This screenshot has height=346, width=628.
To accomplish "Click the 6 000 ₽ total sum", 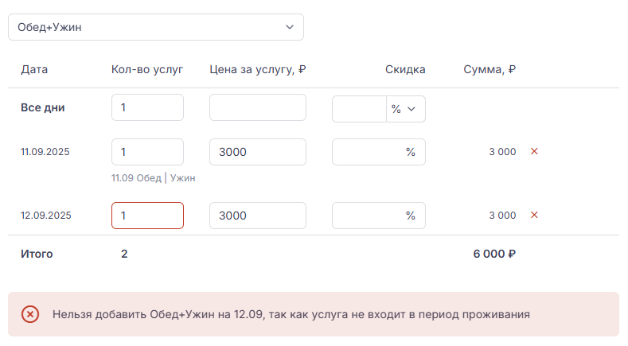I will pyautogui.click(x=494, y=255).
